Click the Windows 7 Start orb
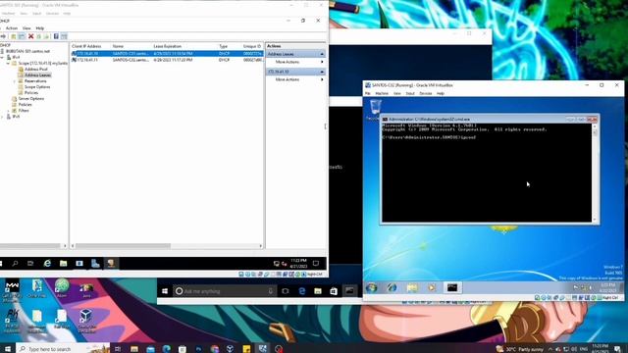Screen dimensions: 628x353 coord(371,287)
